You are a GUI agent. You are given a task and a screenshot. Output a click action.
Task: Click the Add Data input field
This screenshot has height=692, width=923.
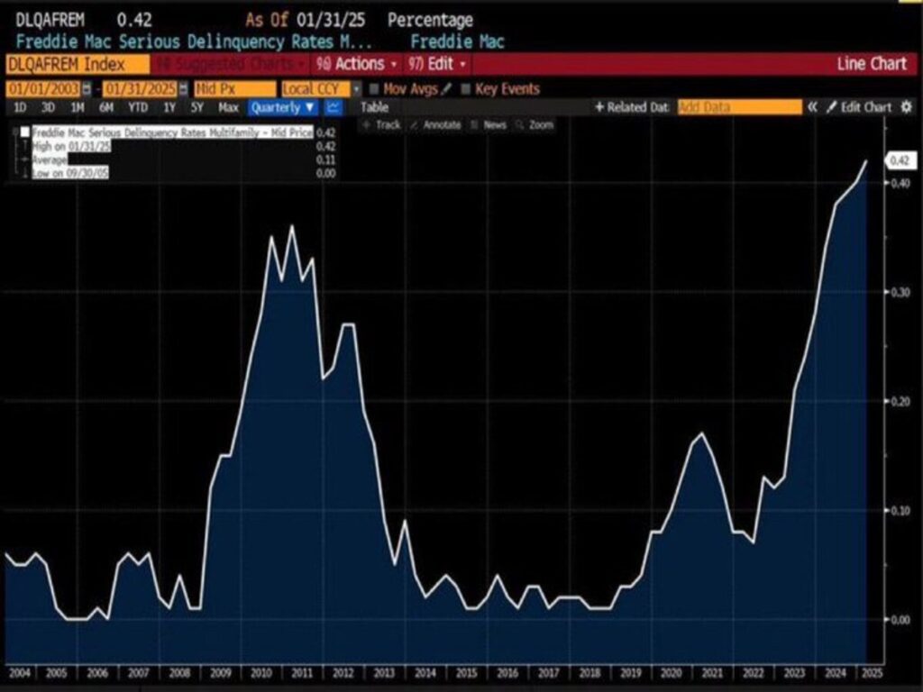pos(738,107)
